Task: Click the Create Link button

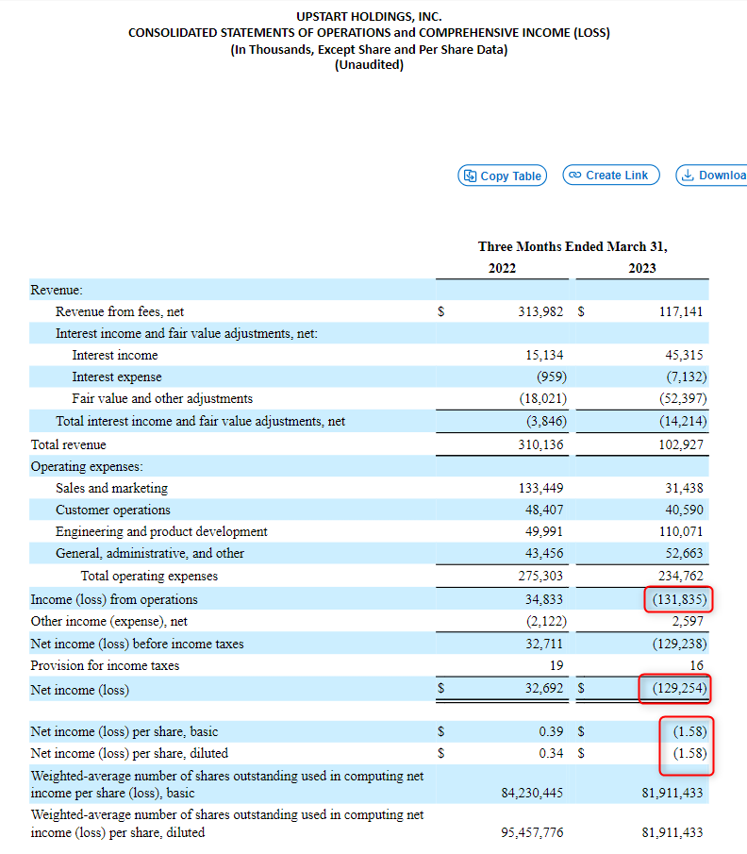Action: [x=611, y=175]
